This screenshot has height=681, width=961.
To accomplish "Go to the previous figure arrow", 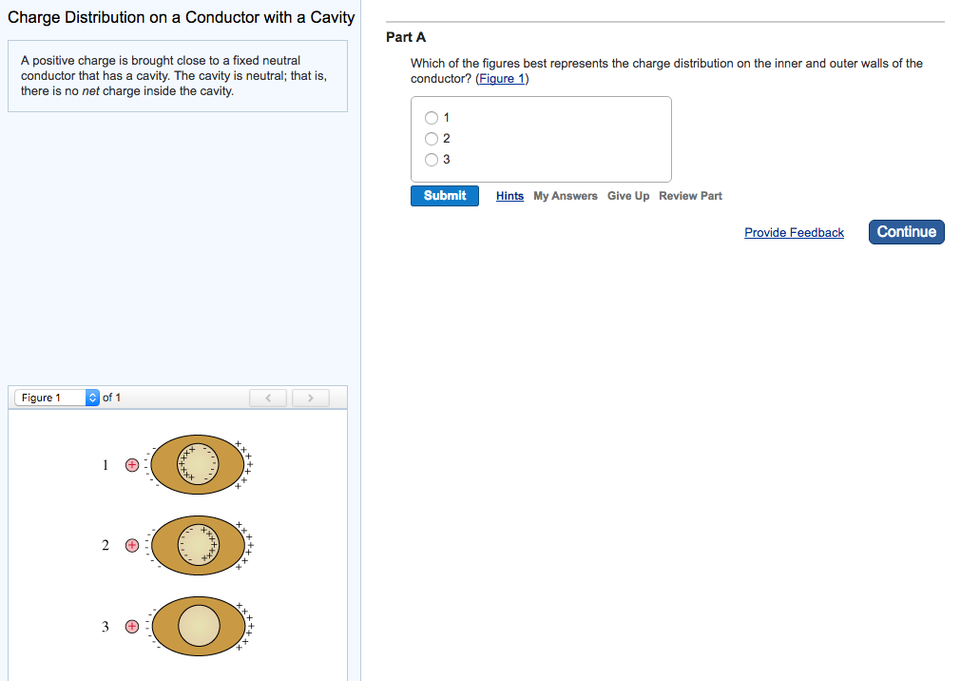I will 268,398.
